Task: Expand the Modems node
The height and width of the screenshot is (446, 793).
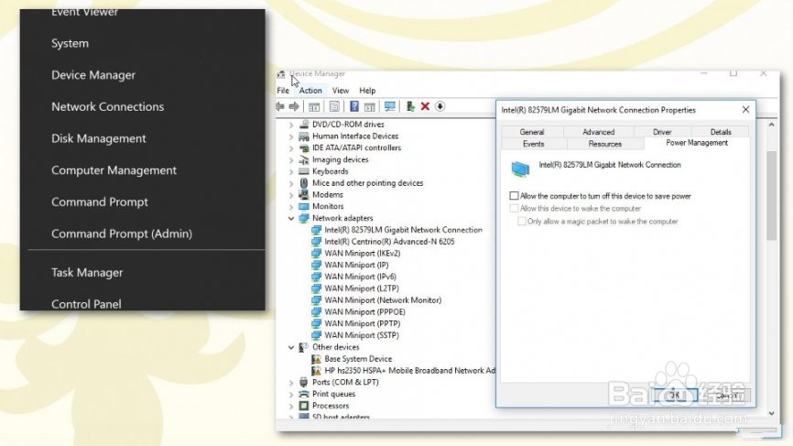Action: 291,195
